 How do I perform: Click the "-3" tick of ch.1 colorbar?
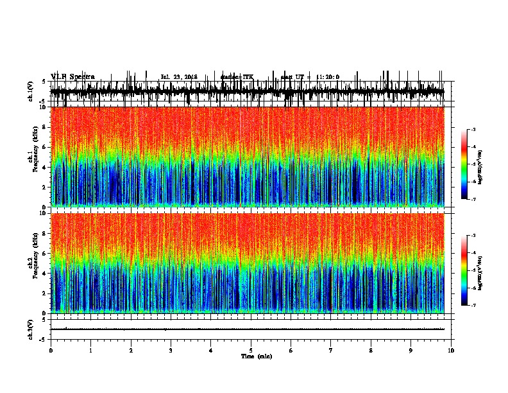click(473, 130)
